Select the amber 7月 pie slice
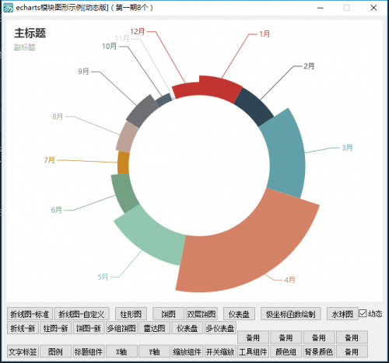389x363 pixels. (123, 162)
